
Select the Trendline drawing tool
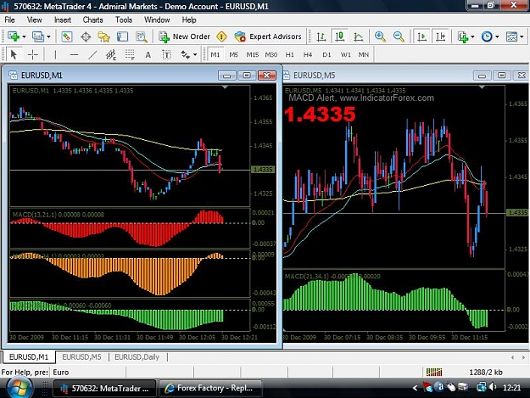point(92,54)
